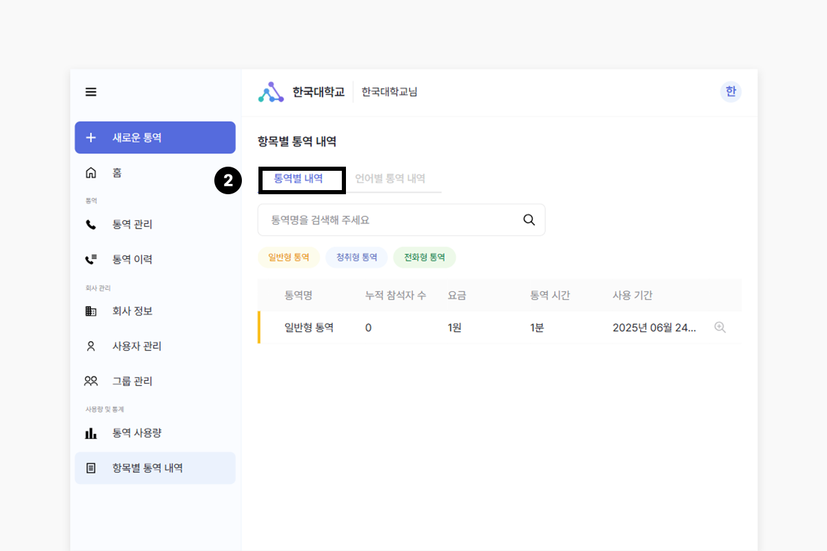Open 사용자 관리 menu item
827x551 pixels.
155,346
